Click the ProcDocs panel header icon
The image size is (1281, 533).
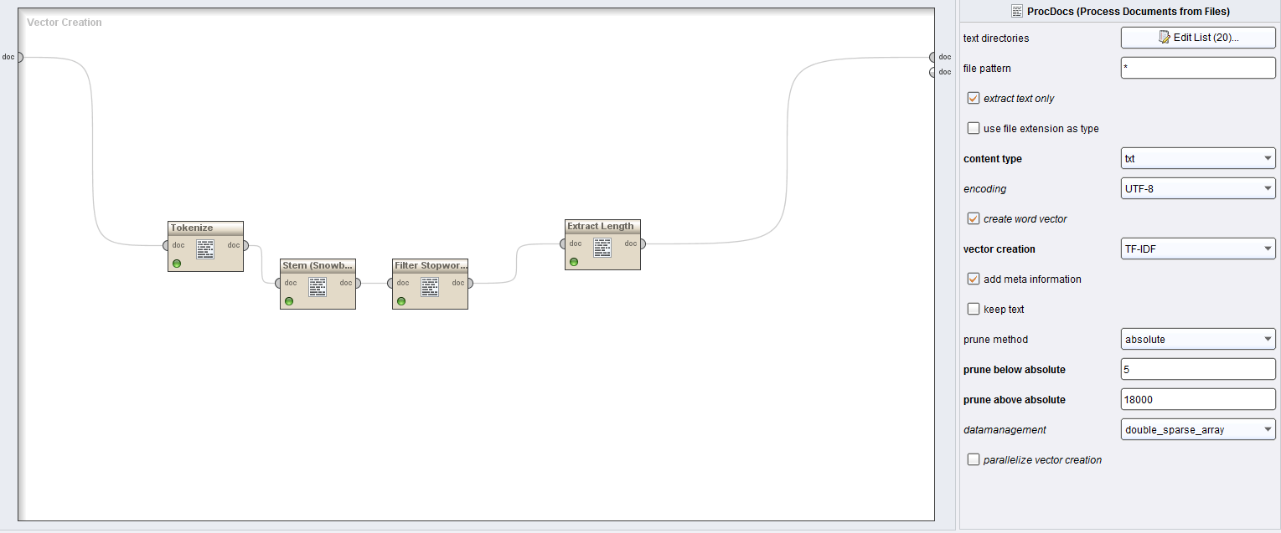tap(1017, 11)
